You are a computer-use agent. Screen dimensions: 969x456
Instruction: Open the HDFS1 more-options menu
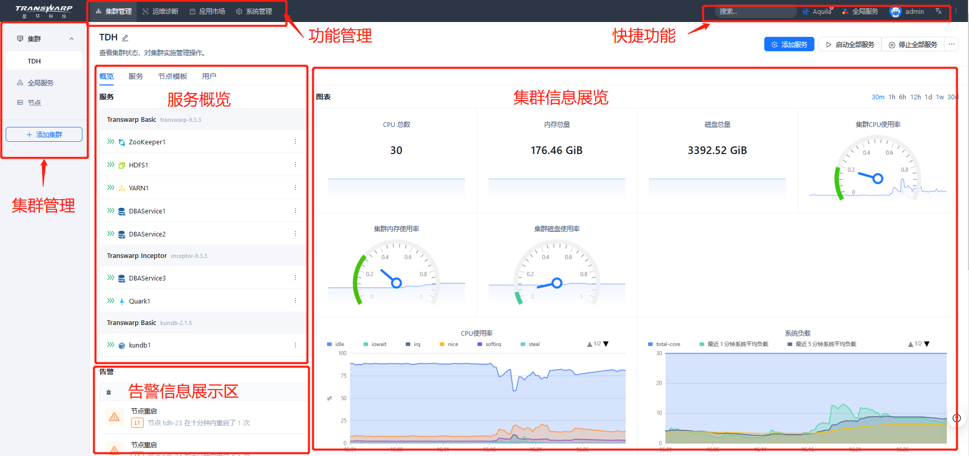point(295,165)
